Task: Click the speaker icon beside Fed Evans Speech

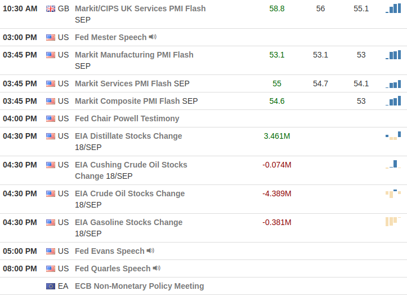Action: [x=150, y=251]
